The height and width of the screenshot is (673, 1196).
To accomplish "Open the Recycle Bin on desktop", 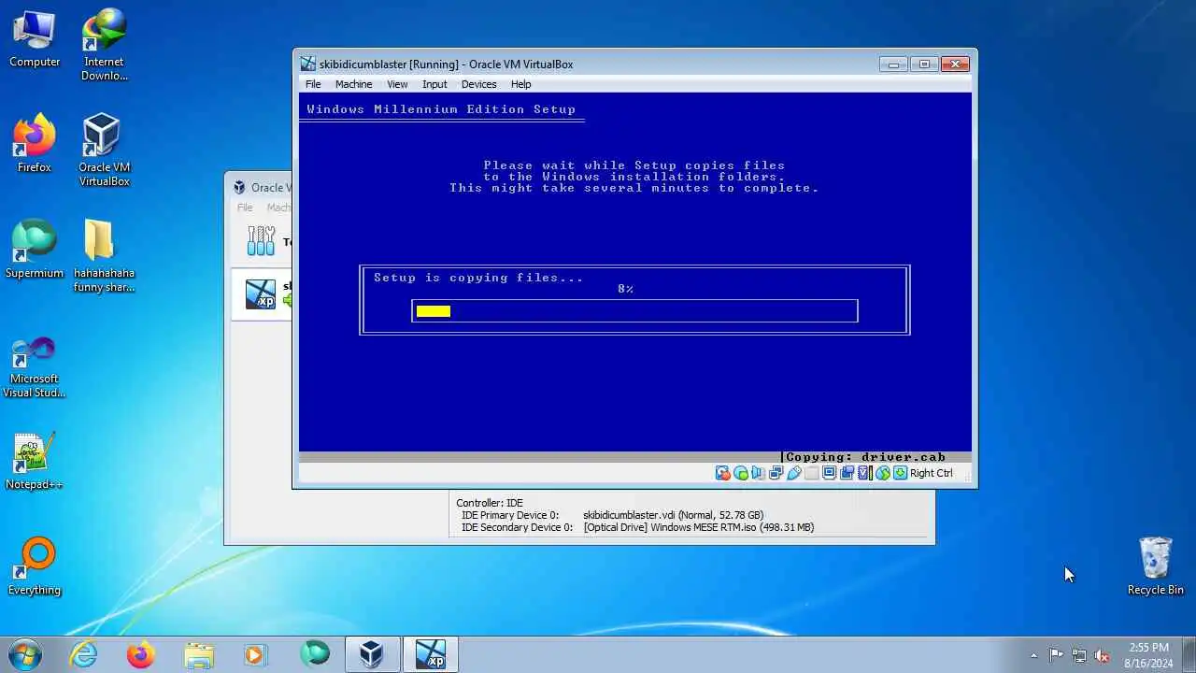I will coord(1156,566).
